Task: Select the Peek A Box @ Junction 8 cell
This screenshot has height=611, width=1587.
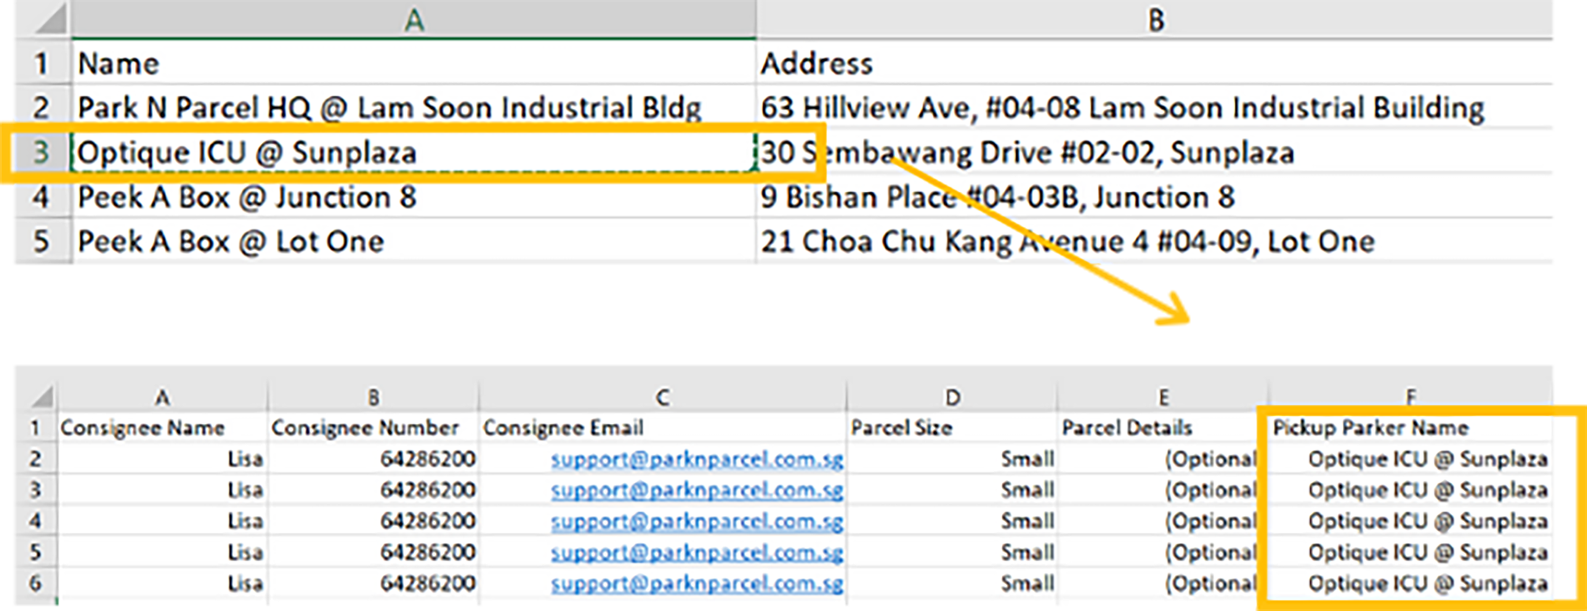Action: (247, 198)
